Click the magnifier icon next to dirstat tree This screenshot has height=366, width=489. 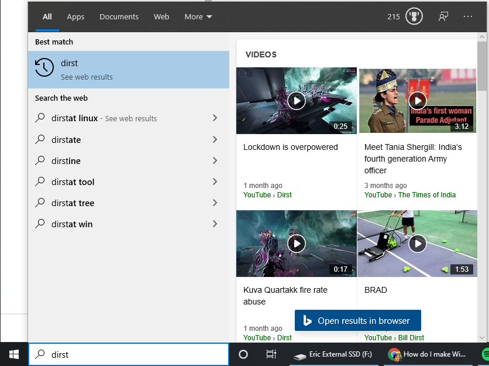tap(40, 203)
